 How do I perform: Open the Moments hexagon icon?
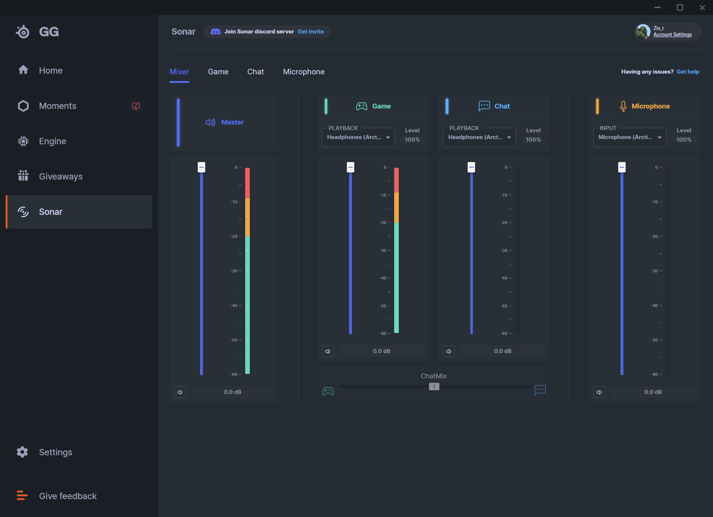tap(23, 106)
